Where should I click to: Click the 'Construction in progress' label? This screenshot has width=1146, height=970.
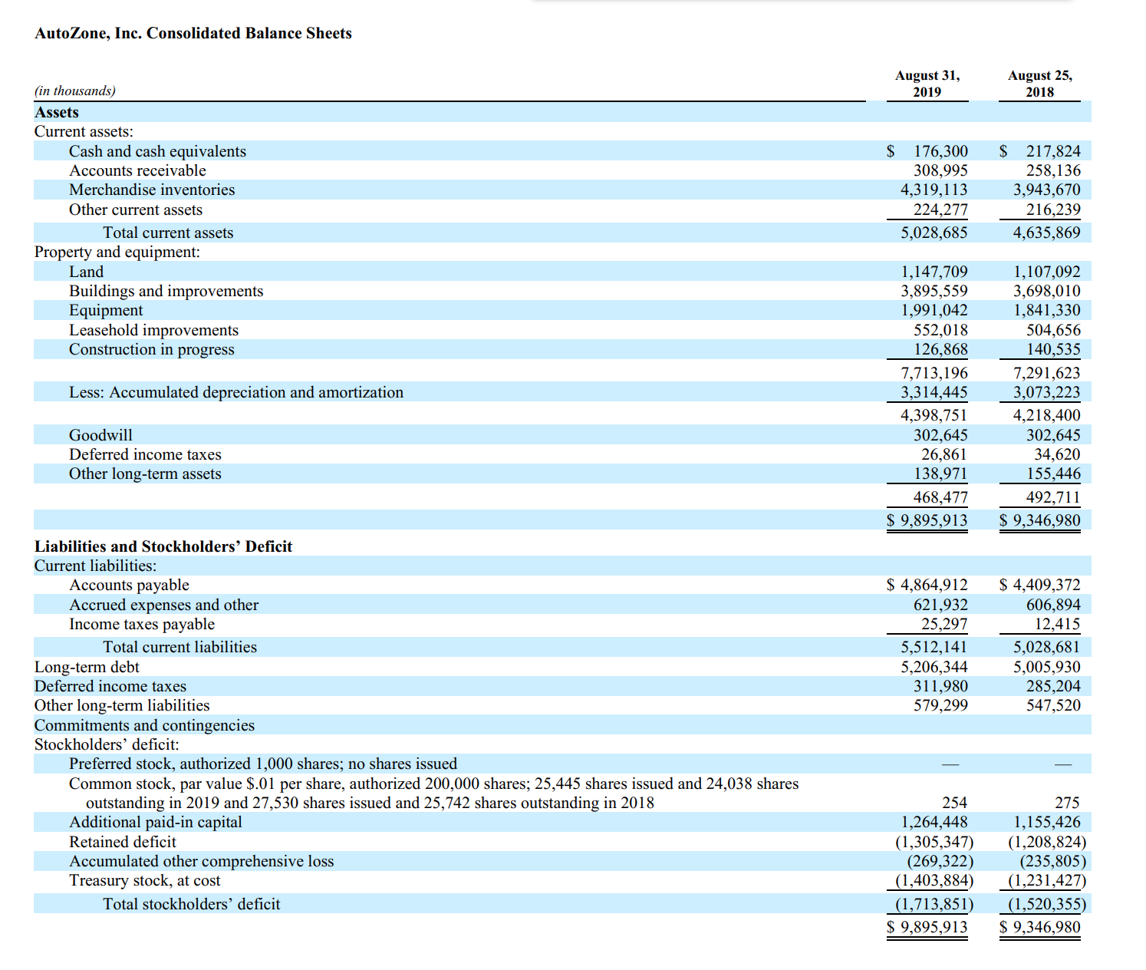[x=152, y=349]
